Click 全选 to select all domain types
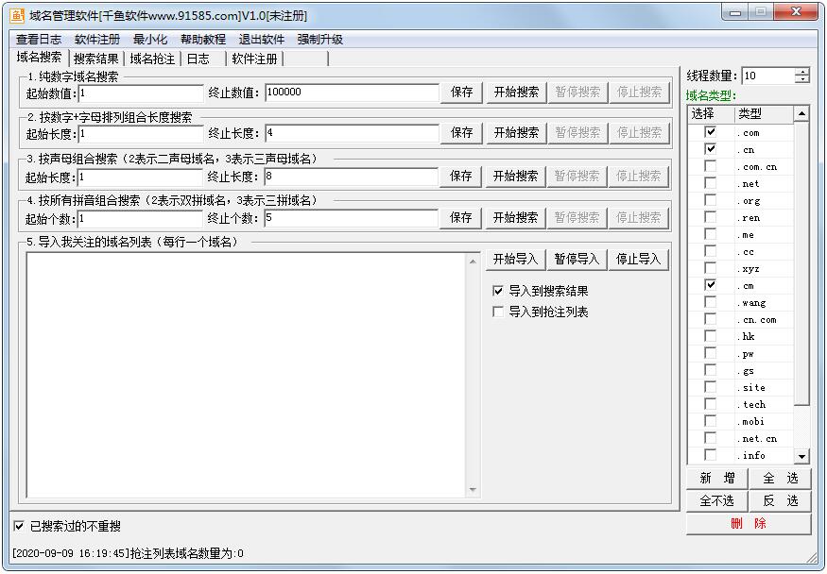The image size is (827, 574). (x=781, y=479)
